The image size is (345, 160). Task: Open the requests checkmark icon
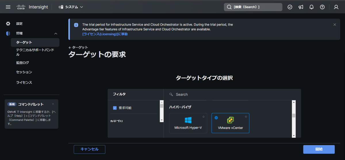pyautogui.click(x=290, y=7)
